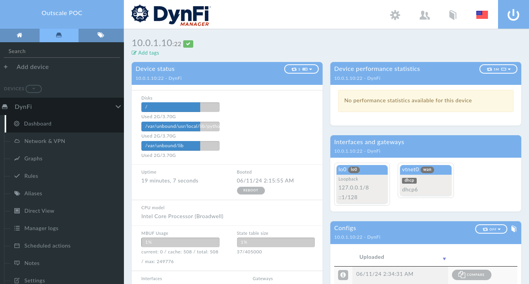Screen dimensions: 529x284
Task: Go to the home tab icon
Action: coord(19,35)
